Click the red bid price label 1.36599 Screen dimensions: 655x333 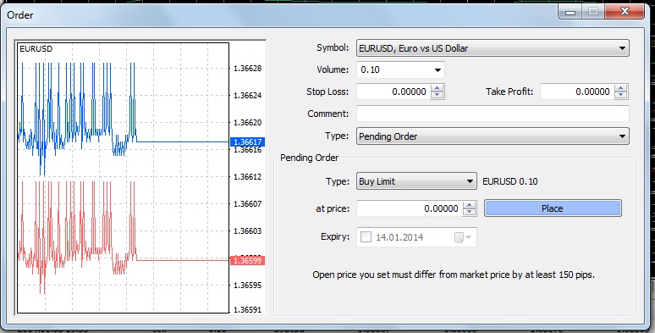(x=247, y=261)
